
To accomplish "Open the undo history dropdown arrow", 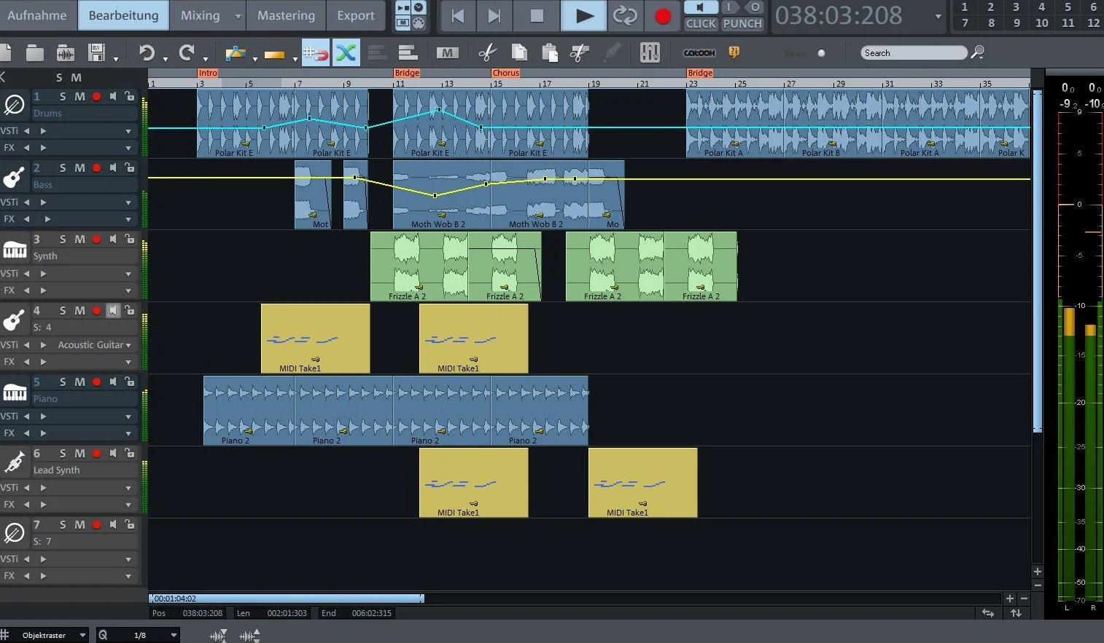I will [x=166, y=58].
